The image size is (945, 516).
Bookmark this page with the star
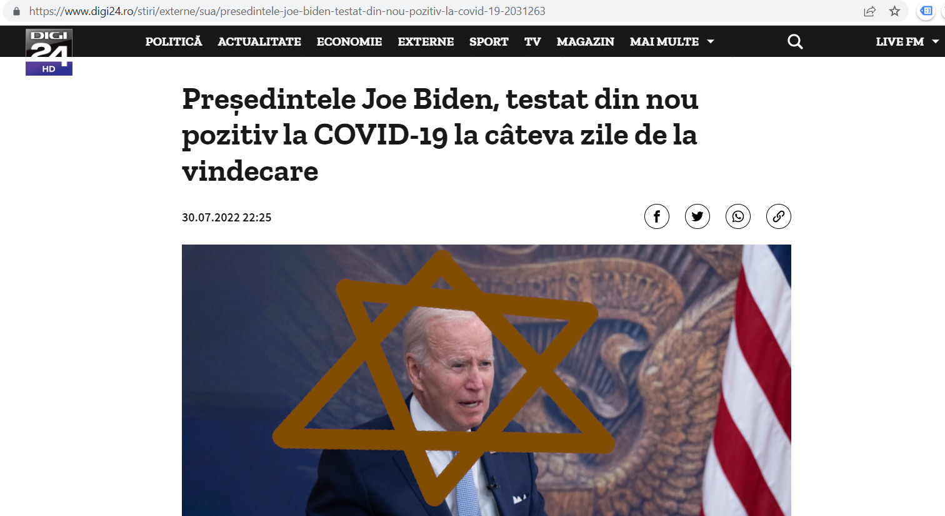coord(894,11)
